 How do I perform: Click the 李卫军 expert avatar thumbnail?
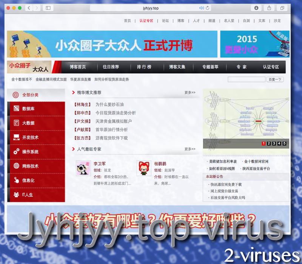[x=82, y=168]
